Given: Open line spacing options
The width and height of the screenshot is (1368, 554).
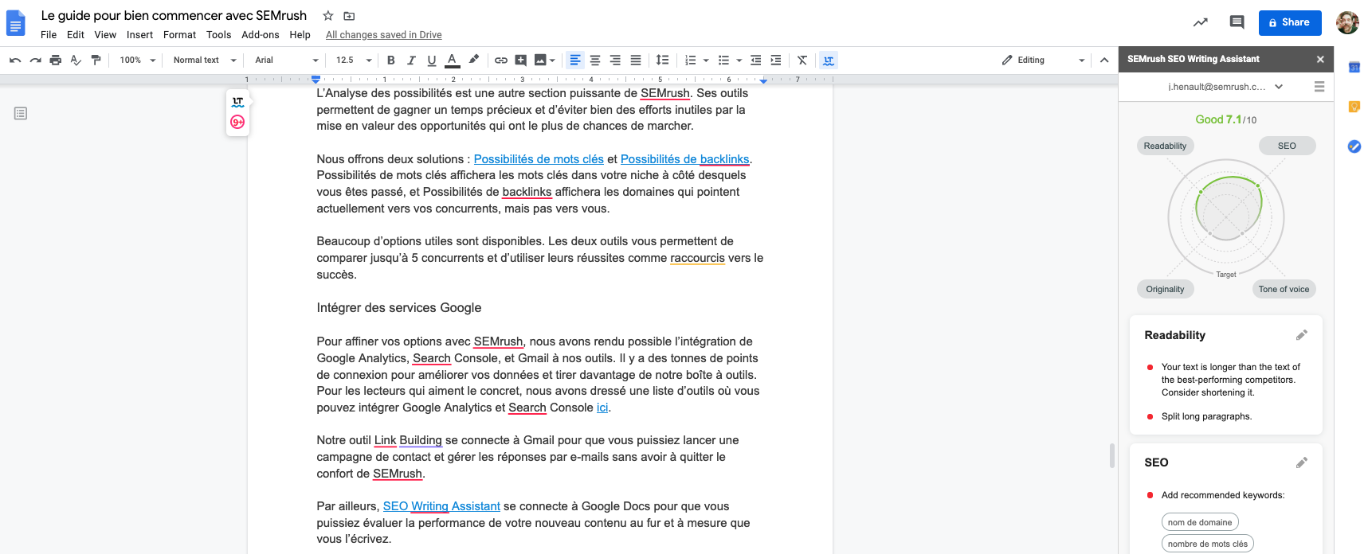Looking at the screenshot, I should tap(662, 60).
